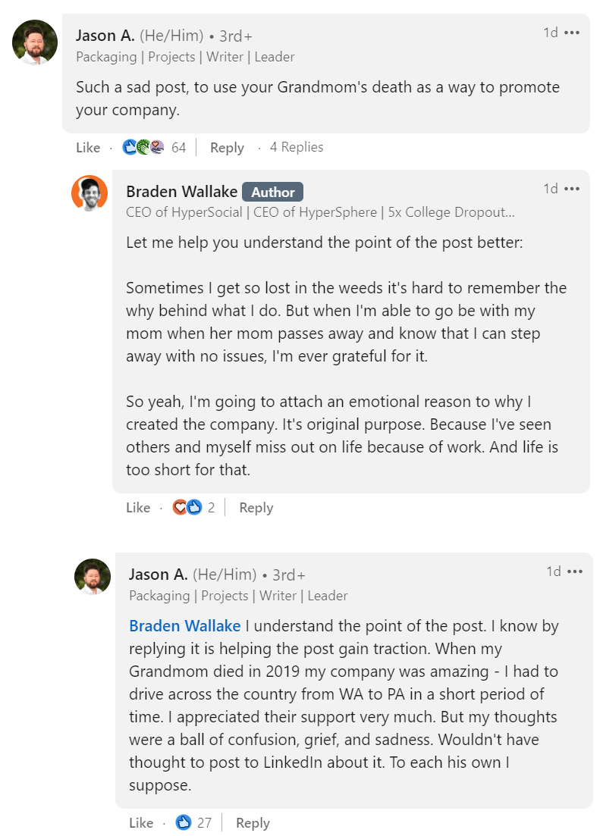This screenshot has height=836, width=603.
Task: Open three-dot options menu on Braden's comment
Action: coord(571,189)
